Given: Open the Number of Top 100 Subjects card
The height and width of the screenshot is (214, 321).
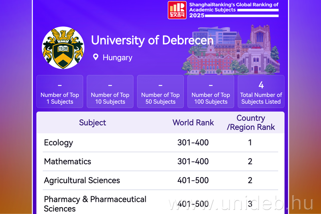Looking at the screenshot, I should pos(211,92).
